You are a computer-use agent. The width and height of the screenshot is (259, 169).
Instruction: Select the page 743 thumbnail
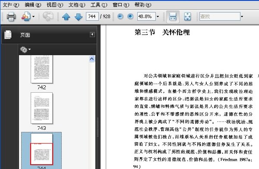(x=41, y=108)
